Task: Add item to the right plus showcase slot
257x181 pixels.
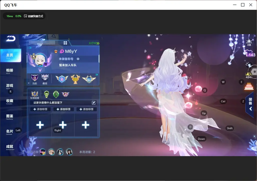Action: pyautogui.click(x=86, y=125)
